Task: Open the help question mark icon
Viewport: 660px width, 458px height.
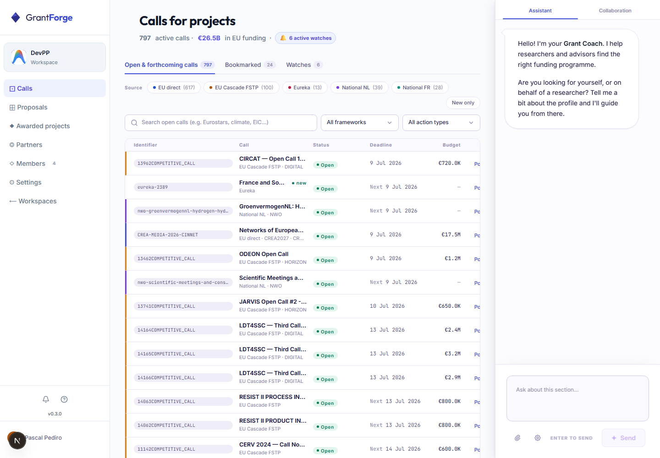Action: (64, 399)
